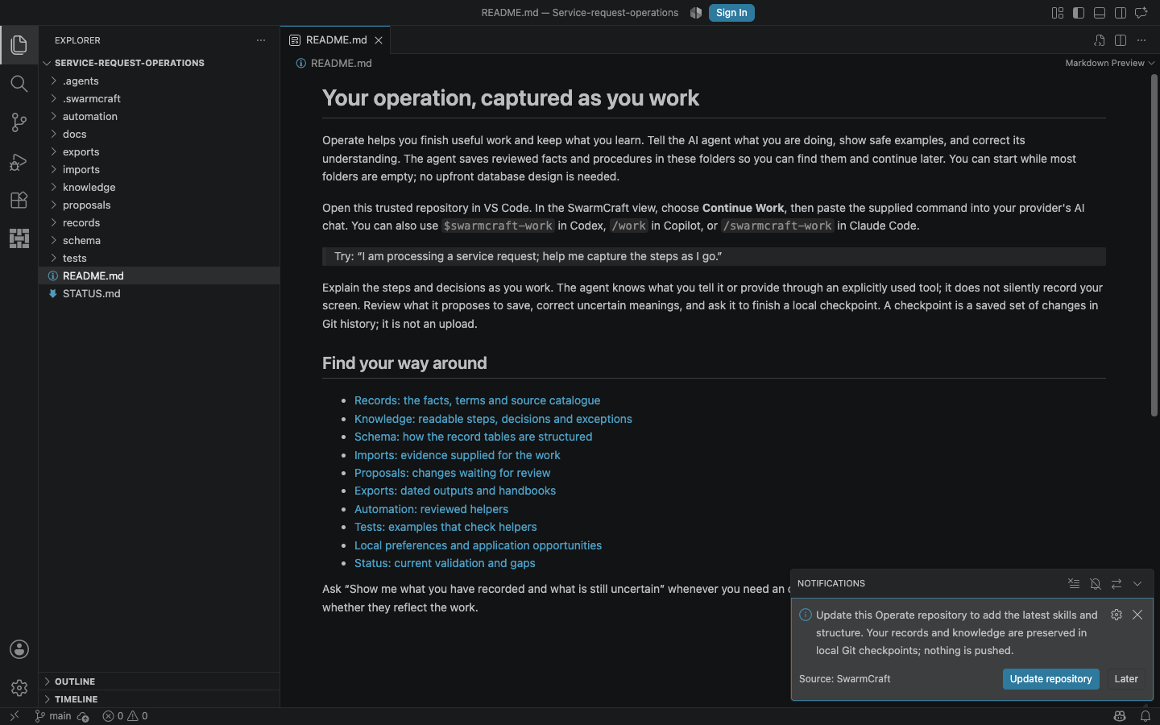The height and width of the screenshot is (725, 1160).
Task: Toggle secondary side bar visibility
Action: [1120, 13]
